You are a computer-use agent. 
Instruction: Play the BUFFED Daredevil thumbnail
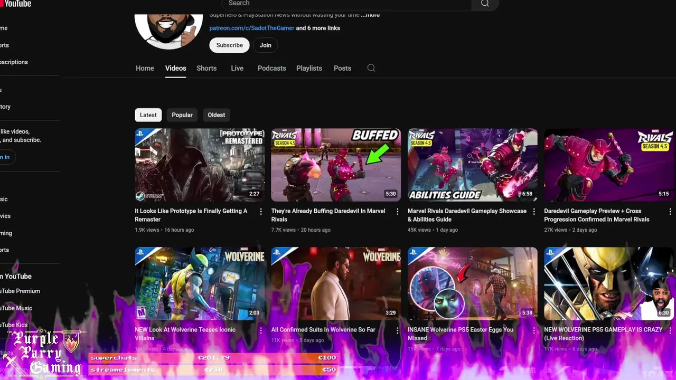click(336, 165)
